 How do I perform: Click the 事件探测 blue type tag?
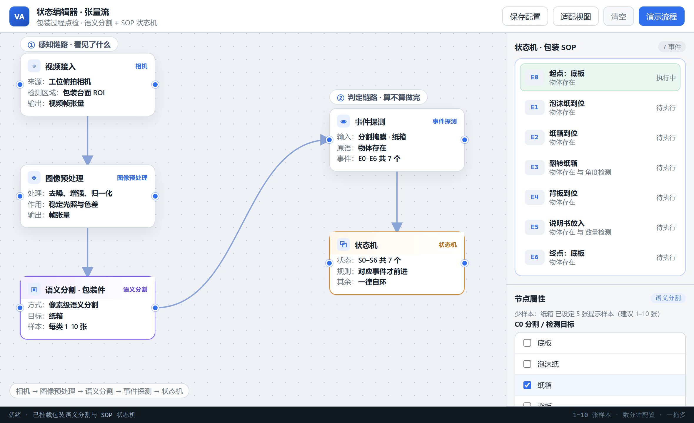tap(445, 121)
